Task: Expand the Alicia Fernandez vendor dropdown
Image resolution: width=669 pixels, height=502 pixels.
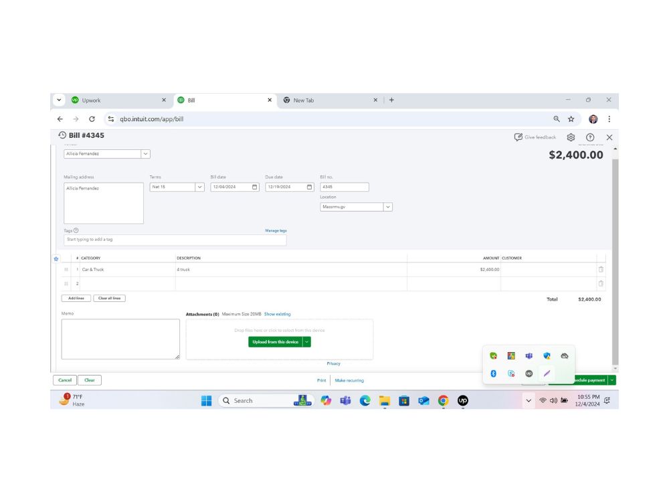Action: (x=145, y=154)
